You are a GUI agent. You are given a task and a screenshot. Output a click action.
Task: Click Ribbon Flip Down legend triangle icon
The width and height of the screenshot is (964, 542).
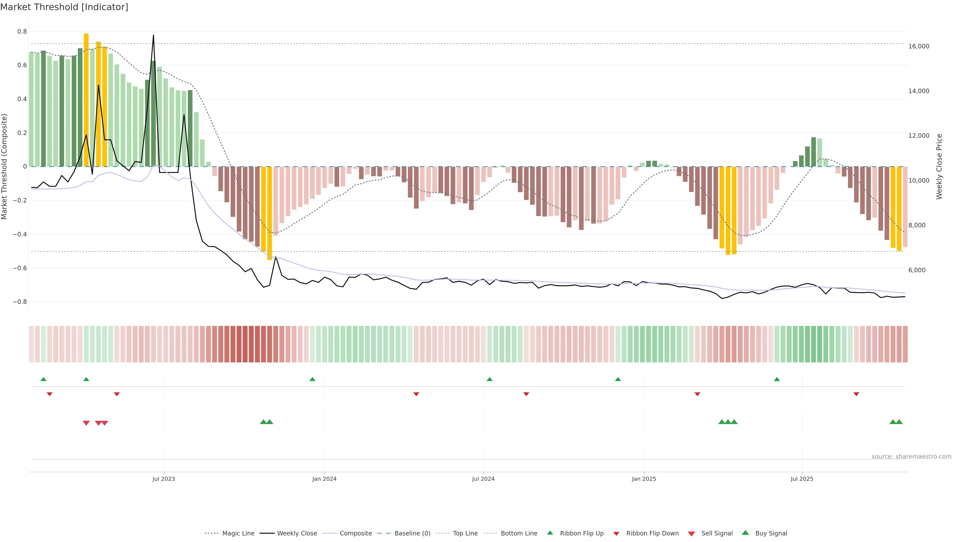pos(616,534)
